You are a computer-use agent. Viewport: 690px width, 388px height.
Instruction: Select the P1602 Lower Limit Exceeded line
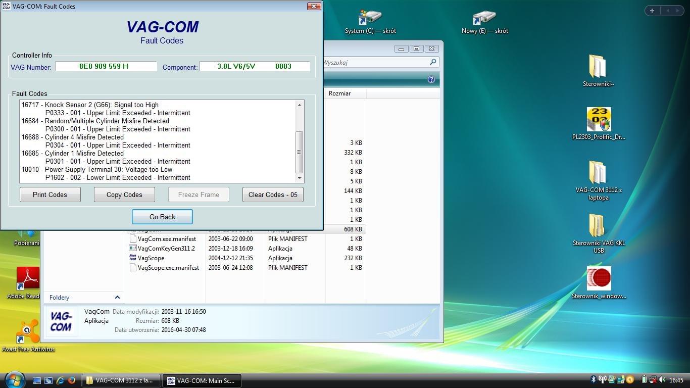click(118, 177)
